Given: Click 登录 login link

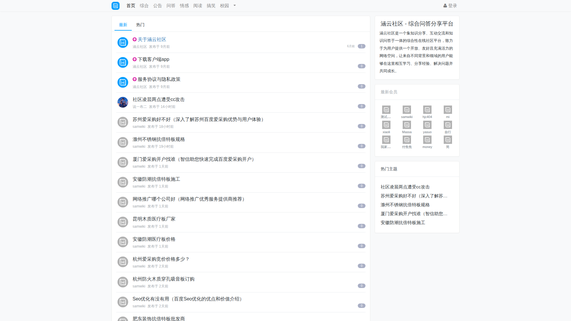Looking at the screenshot, I should click(452, 6).
